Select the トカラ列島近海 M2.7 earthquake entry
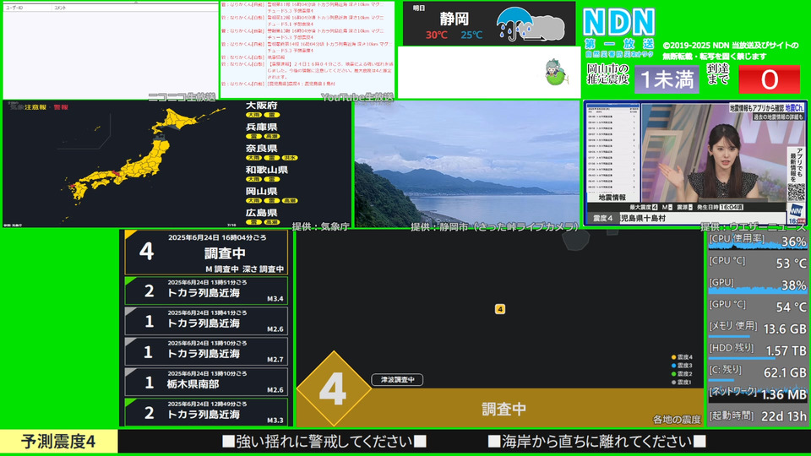The image size is (811, 456). (206, 351)
